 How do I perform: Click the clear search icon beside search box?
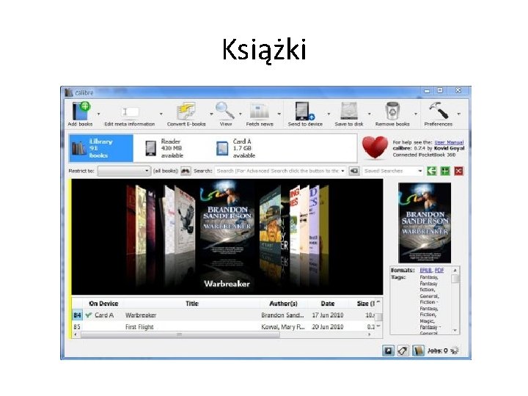[354, 171]
